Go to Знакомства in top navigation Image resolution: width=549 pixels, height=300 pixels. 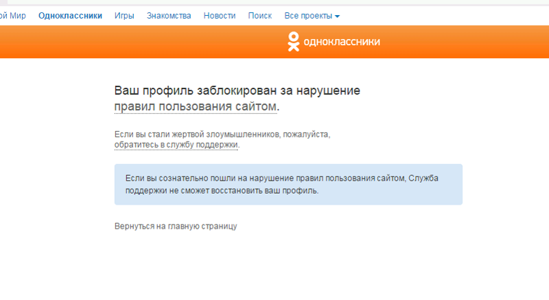coord(169,16)
